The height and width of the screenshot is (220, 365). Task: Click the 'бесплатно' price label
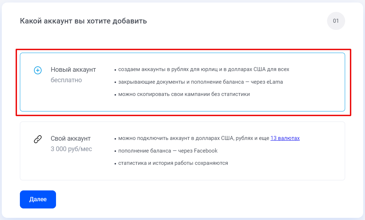[x=66, y=80]
